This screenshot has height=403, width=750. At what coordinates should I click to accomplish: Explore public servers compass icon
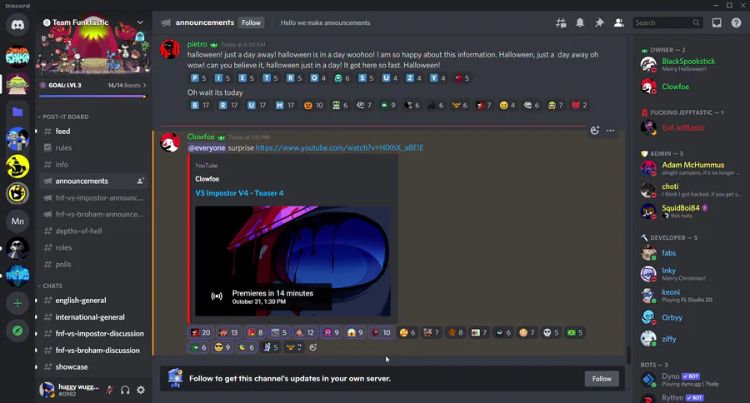17,331
